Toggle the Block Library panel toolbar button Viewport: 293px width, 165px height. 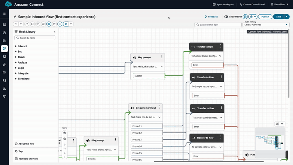pos(49,24)
